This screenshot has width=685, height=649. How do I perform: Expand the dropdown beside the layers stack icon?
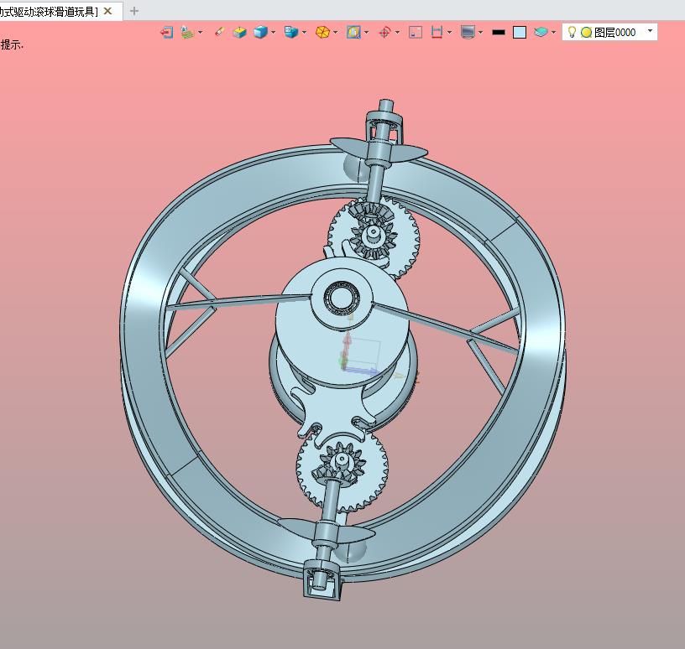pos(553,33)
